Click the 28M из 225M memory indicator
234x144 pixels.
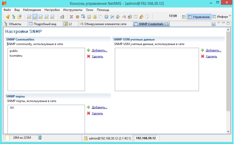click(x=22, y=138)
